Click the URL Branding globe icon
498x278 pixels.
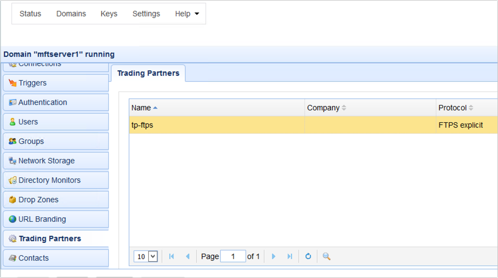click(x=12, y=219)
